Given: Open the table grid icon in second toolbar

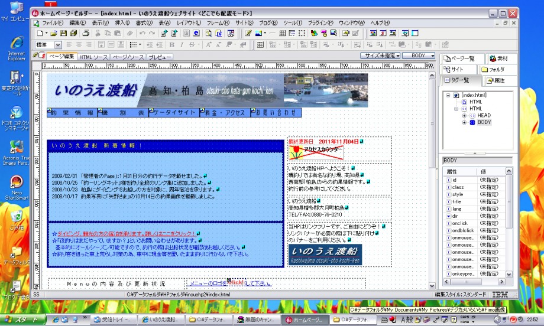Looking at the screenshot, I should click(260, 45).
